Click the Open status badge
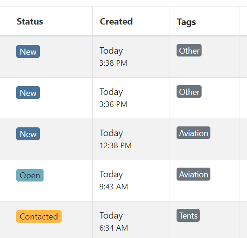 pyautogui.click(x=30, y=175)
